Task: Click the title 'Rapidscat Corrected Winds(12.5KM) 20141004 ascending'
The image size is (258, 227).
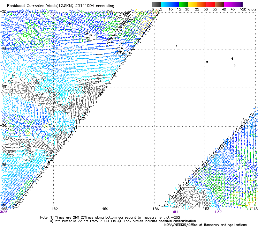Action: 61,6
